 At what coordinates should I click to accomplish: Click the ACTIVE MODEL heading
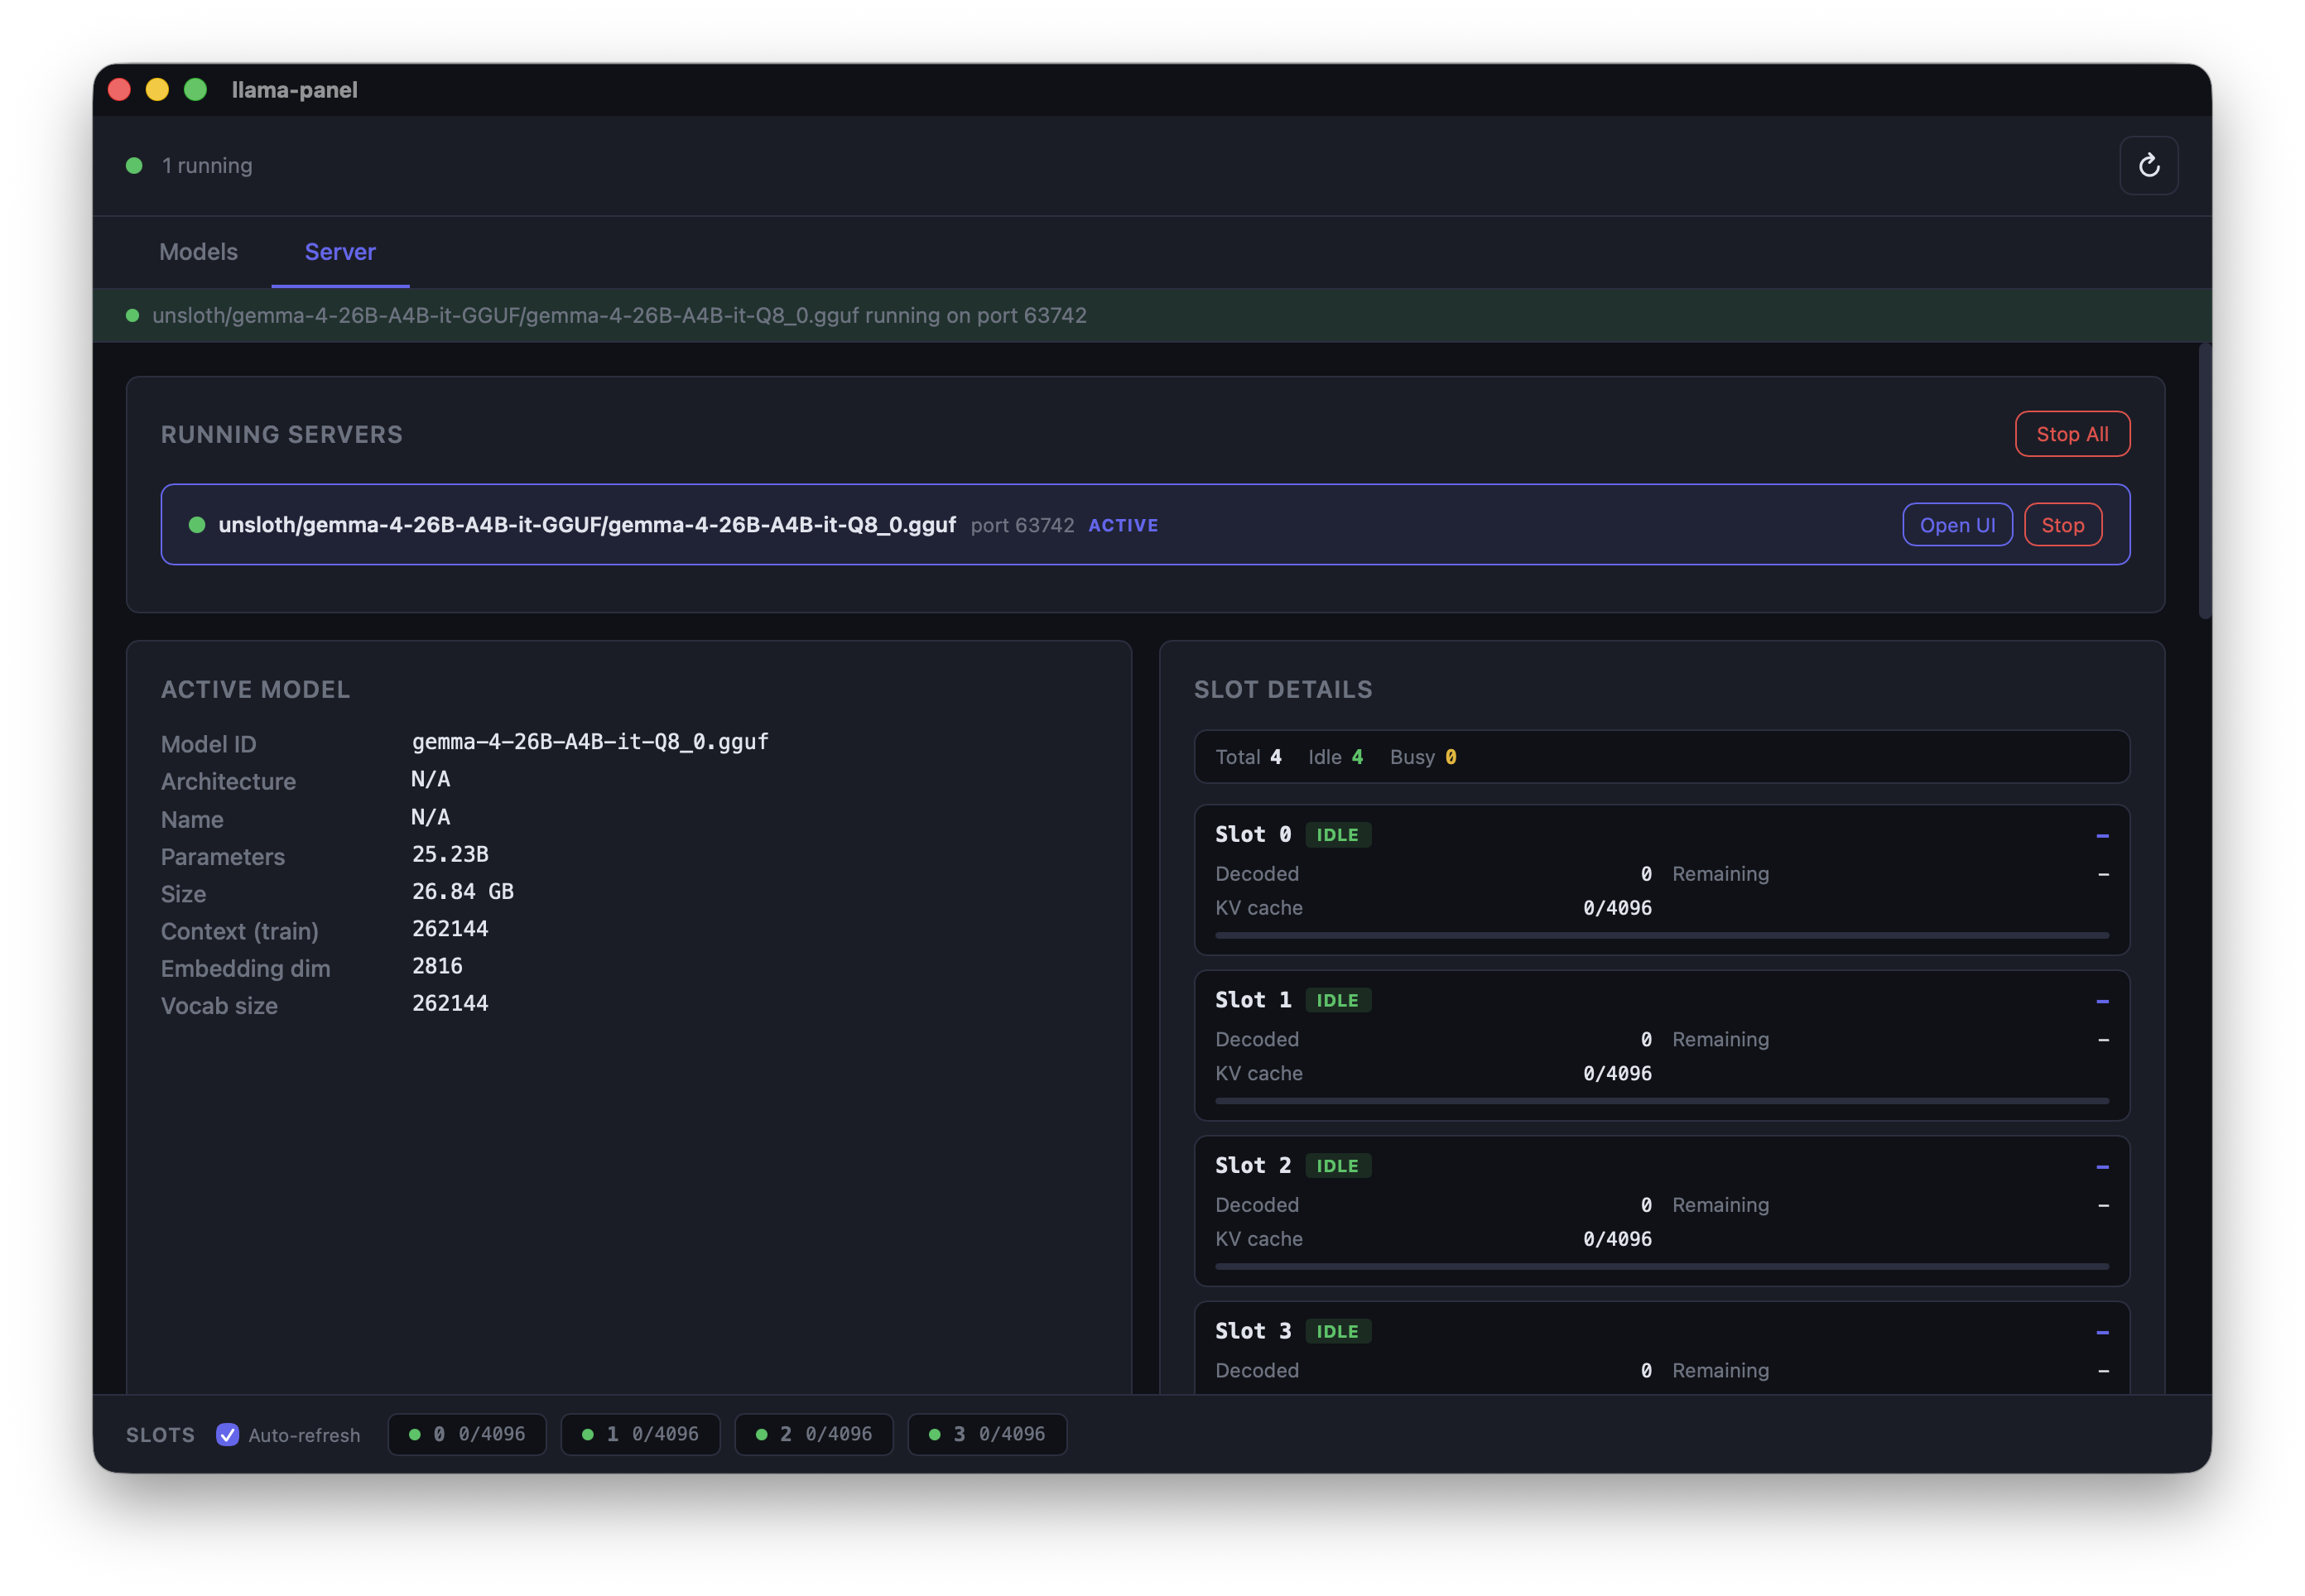click(255, 689)
